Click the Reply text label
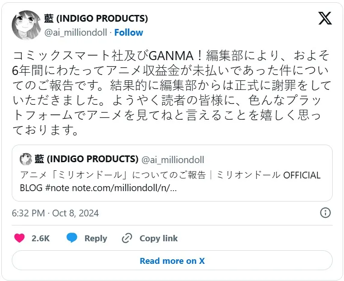The height and width of the screenshot is (281, 344). 96,238
